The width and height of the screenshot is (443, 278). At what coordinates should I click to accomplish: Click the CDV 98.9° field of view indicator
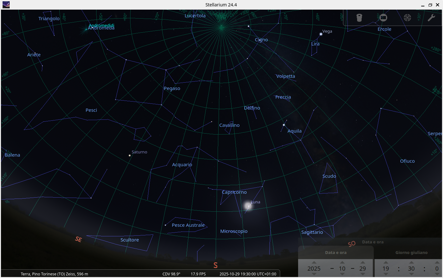171,274
